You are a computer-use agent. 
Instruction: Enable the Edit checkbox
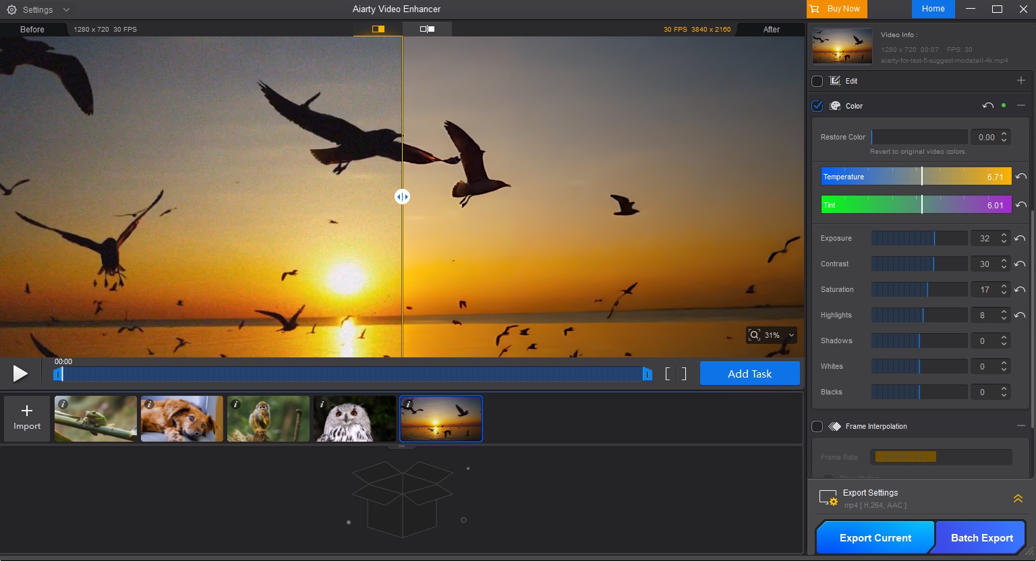click(x=817, y=81)
